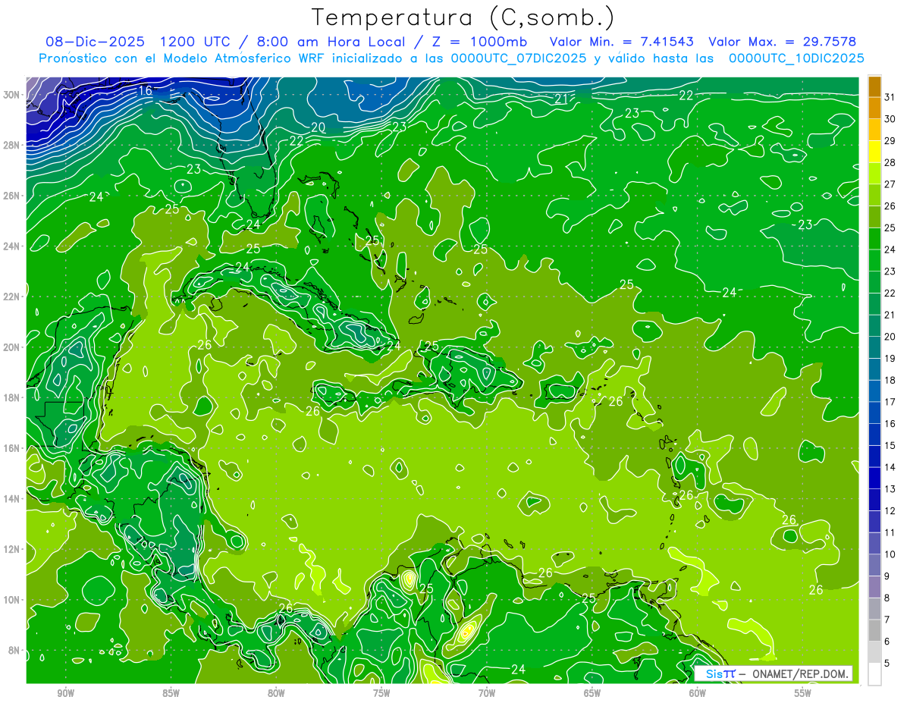The image size is (910, 703).
Task: Click the dark blue swatch between 13 and 14
Action: pos(874,478)
